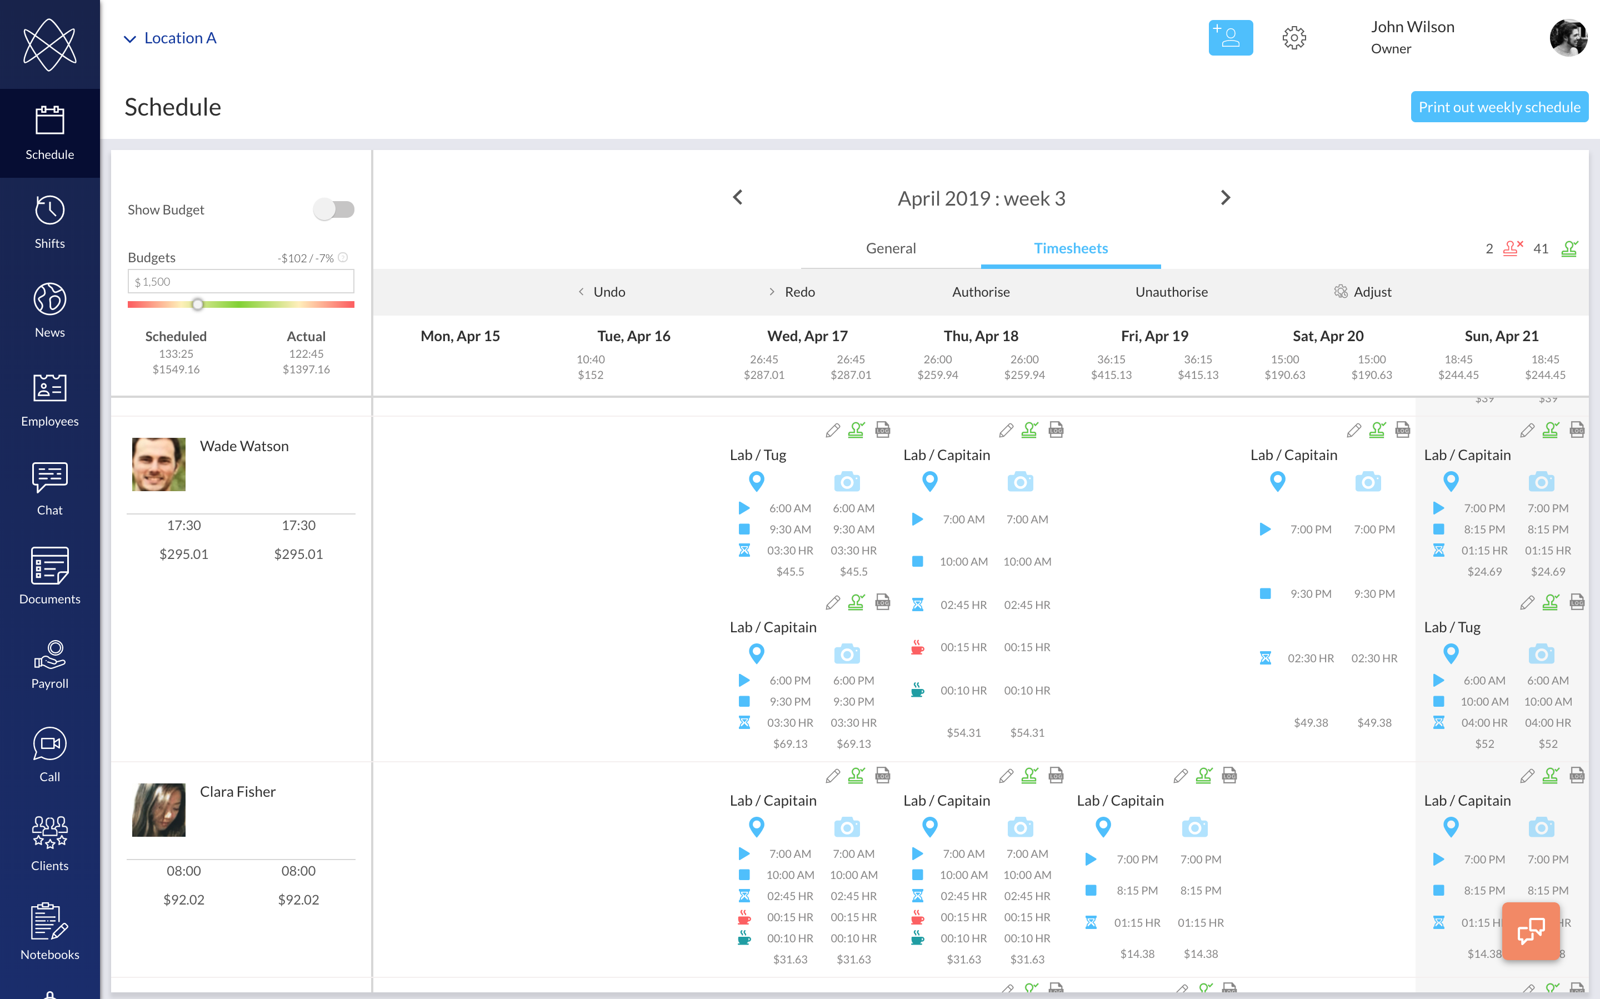Select the Timesheets tab
Viewport: 1600px width, 999px height.
click(x=1071, y=248)
